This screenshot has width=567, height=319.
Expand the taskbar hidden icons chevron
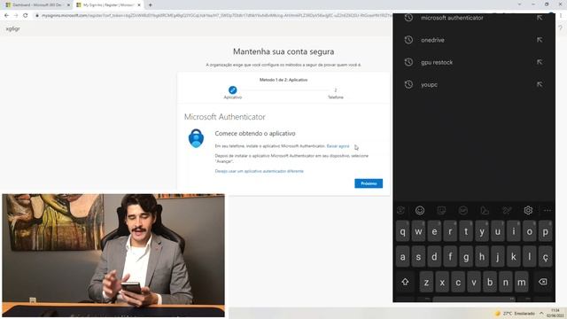541,313
